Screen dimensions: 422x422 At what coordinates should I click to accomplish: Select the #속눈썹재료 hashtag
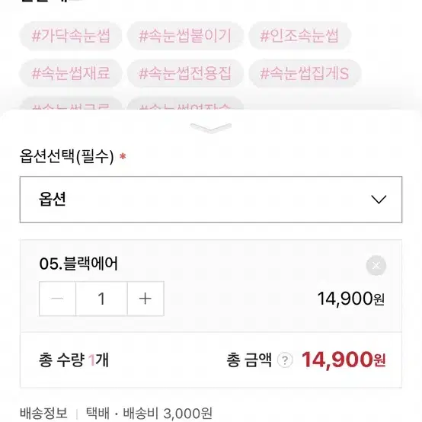[71, 73]
